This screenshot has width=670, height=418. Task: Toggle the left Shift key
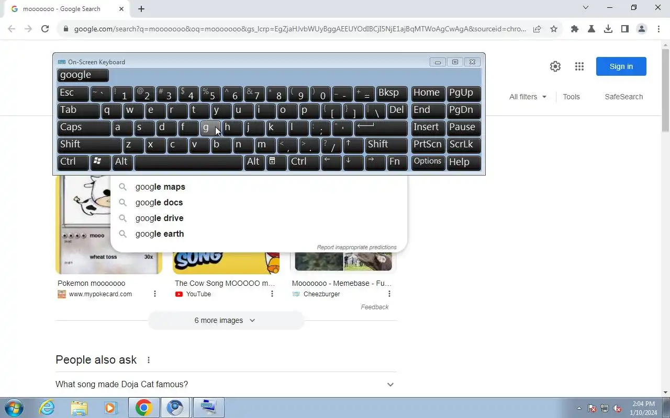pyautogui.click(x=90, y=145)
